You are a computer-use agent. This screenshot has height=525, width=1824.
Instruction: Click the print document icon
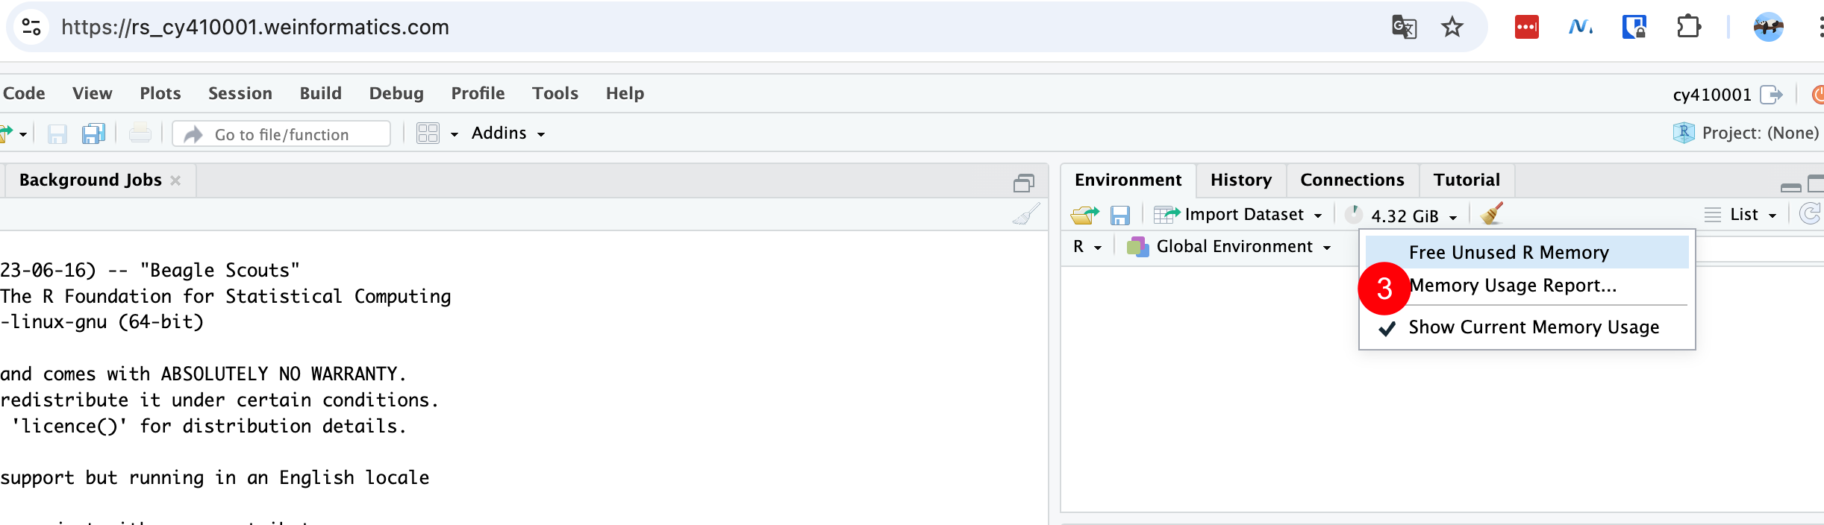click(x=140, y=134)
